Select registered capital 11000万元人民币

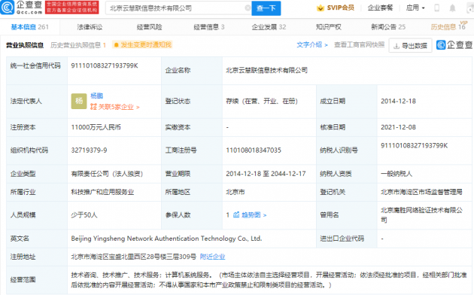(x=96, y=127)
